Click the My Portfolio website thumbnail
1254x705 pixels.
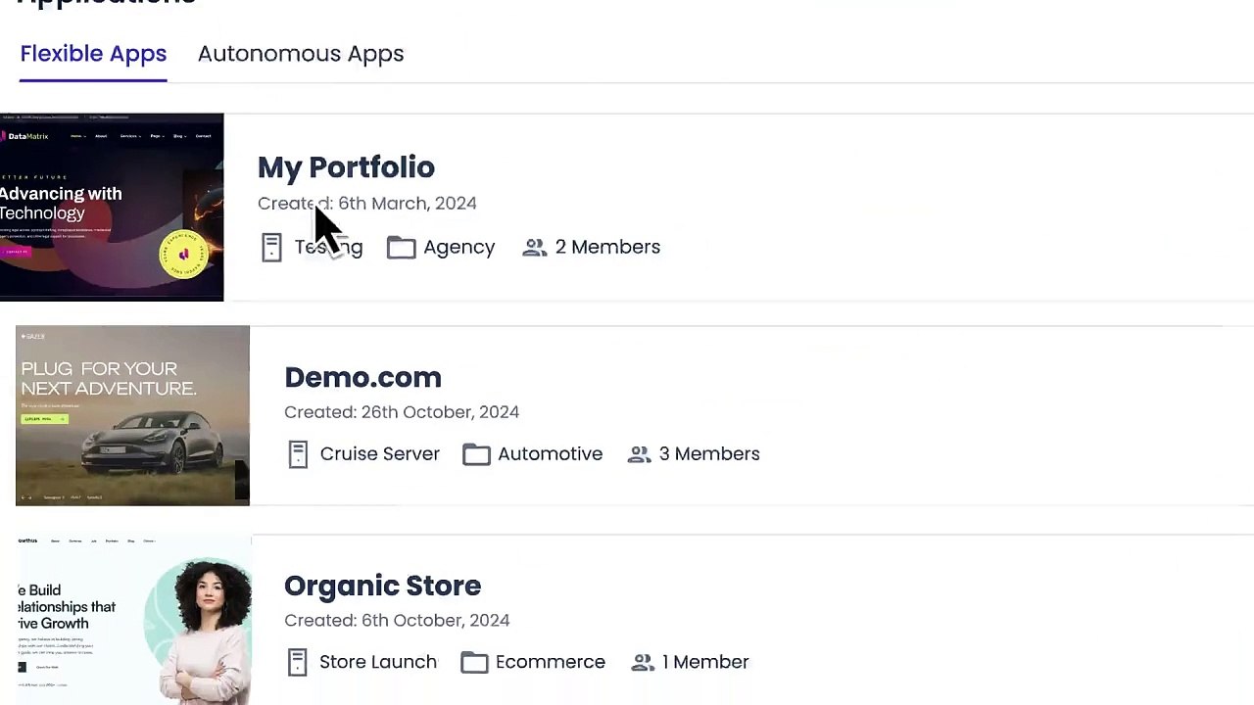[112, 207]
